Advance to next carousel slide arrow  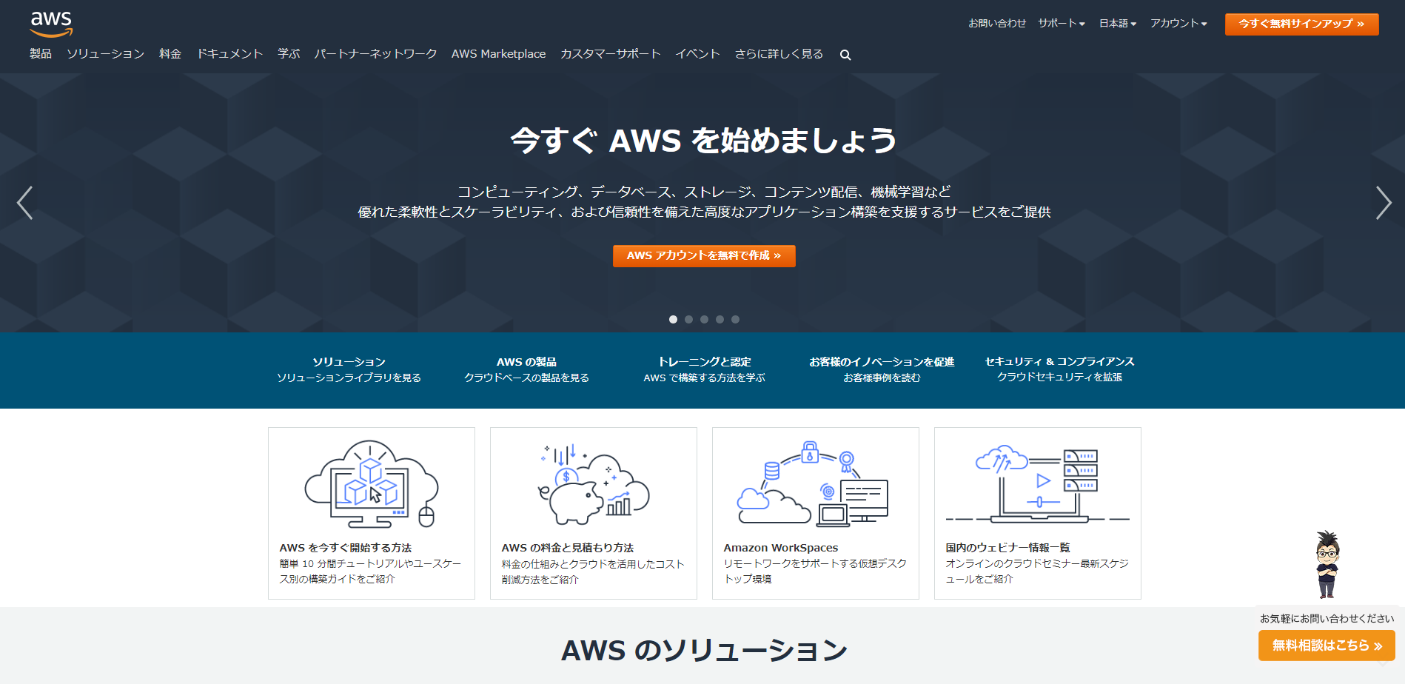(1383, 203)
